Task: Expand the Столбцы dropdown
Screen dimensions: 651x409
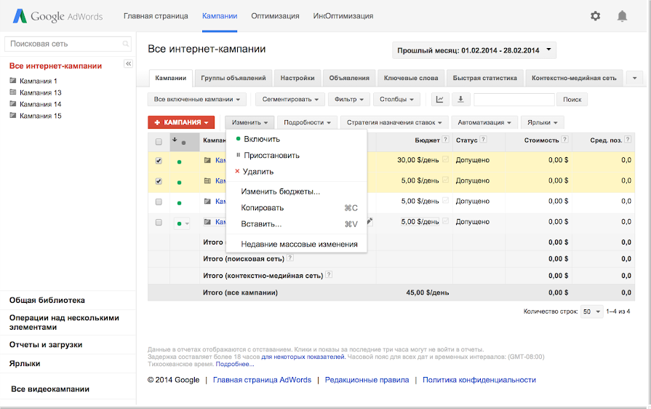Action: [397, 99]
